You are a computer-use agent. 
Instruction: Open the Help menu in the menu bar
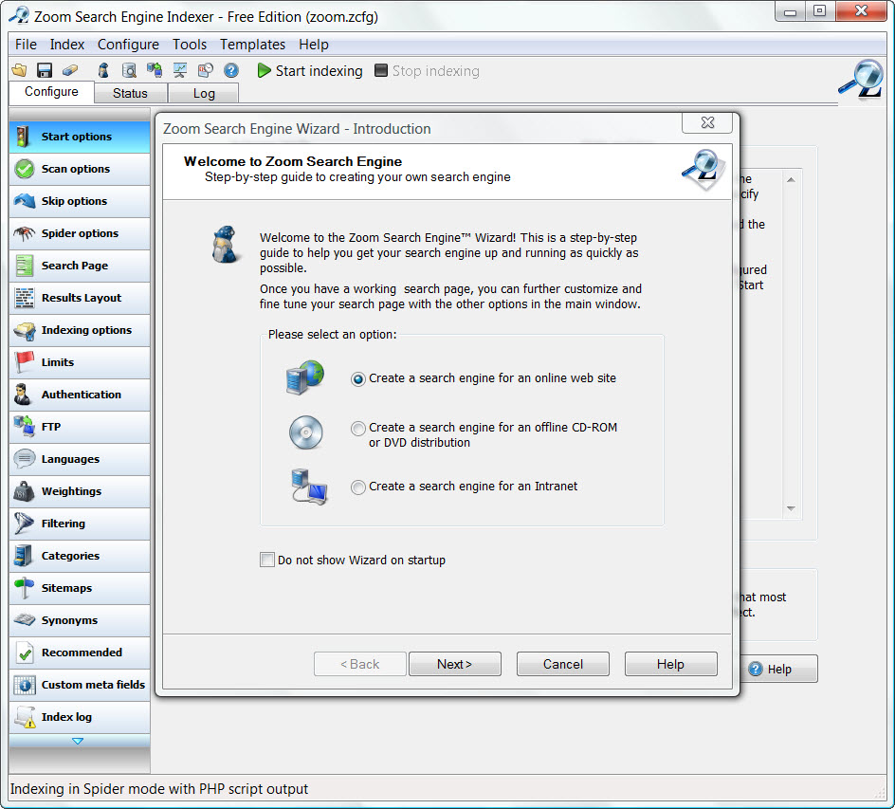point(314,45)
